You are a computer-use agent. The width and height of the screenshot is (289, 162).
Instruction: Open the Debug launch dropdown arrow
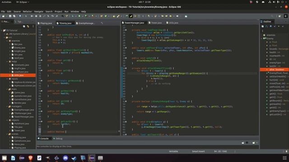[x=75, y=16]
